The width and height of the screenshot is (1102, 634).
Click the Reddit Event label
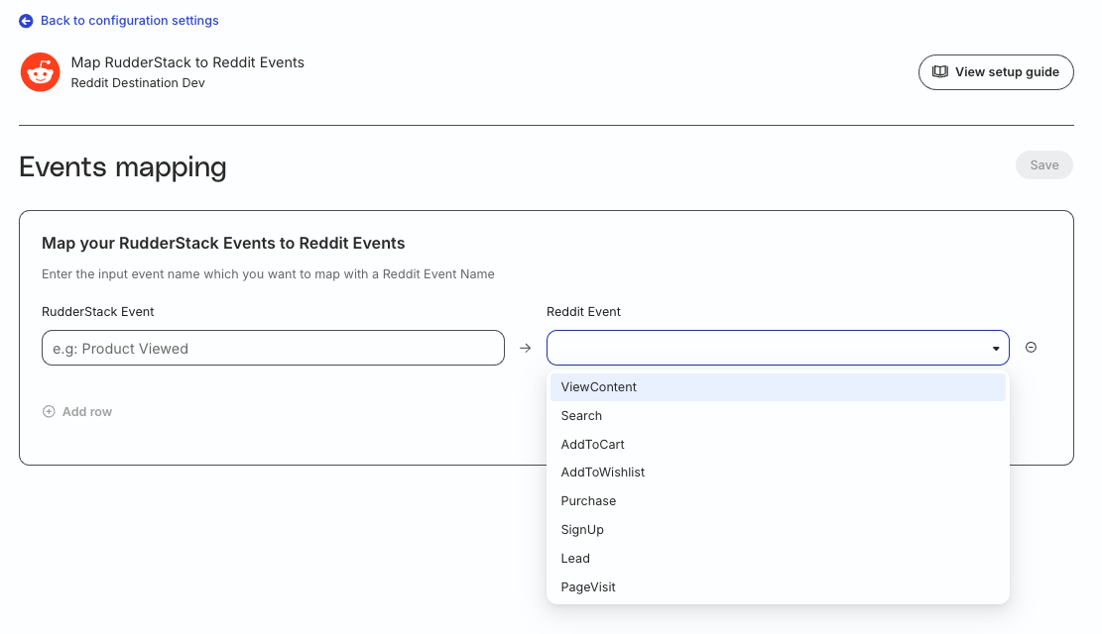pyautogui.click(x=583, y=312)
